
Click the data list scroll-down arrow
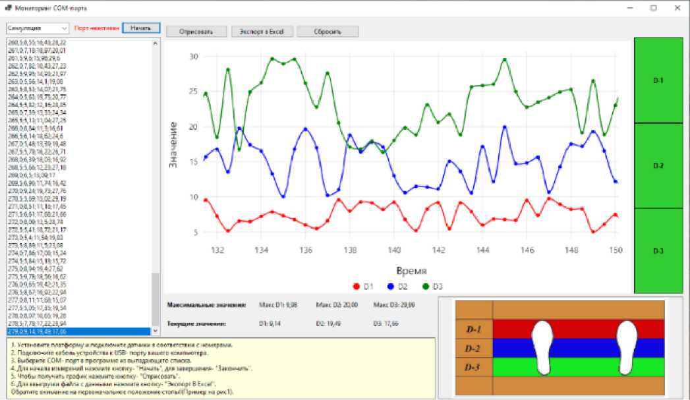pos(156,331)
